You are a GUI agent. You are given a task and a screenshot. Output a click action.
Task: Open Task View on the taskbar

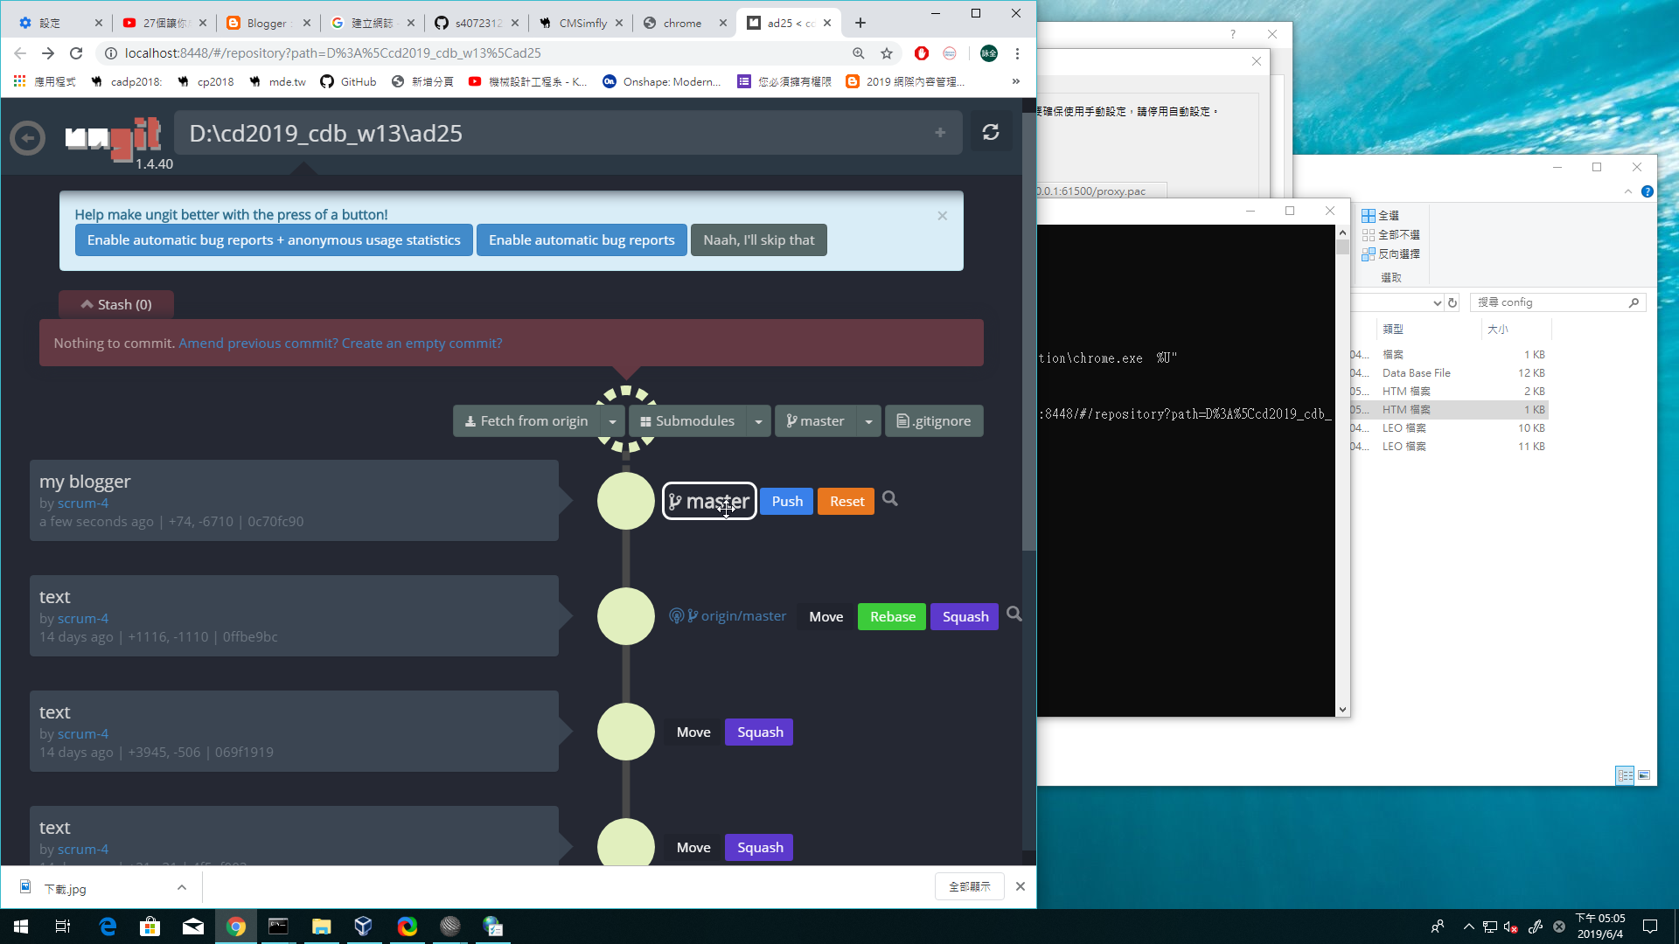click(63, 927)
